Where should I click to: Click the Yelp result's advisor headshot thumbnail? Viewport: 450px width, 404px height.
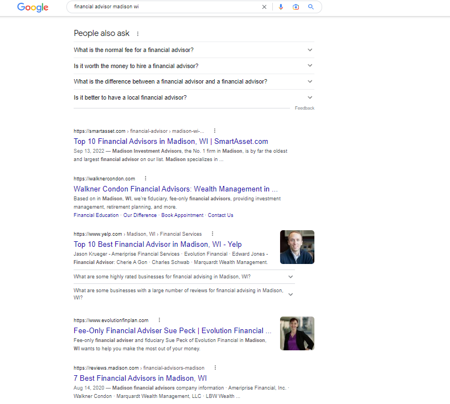297,247
